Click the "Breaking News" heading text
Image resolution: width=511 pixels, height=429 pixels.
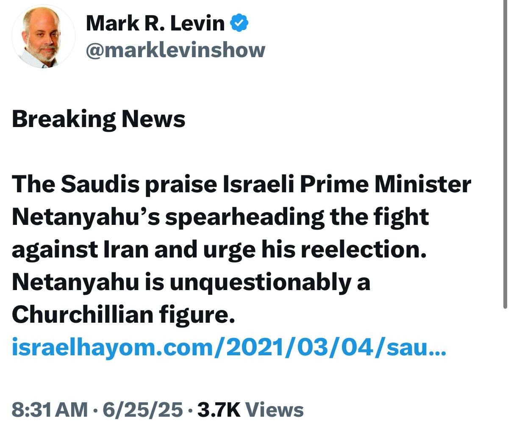click(98, 119)
